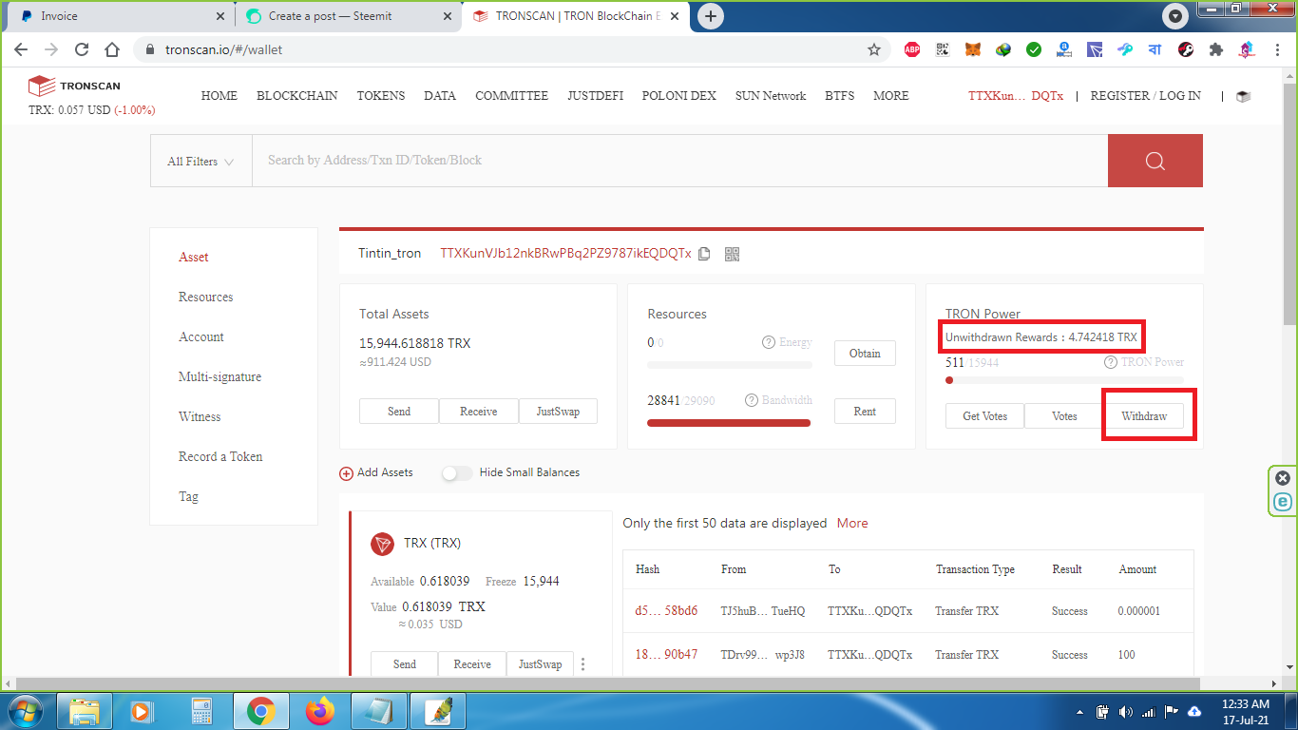Show QR code for the wallet address
This screenshot has width=1298, height=730.
732,254
